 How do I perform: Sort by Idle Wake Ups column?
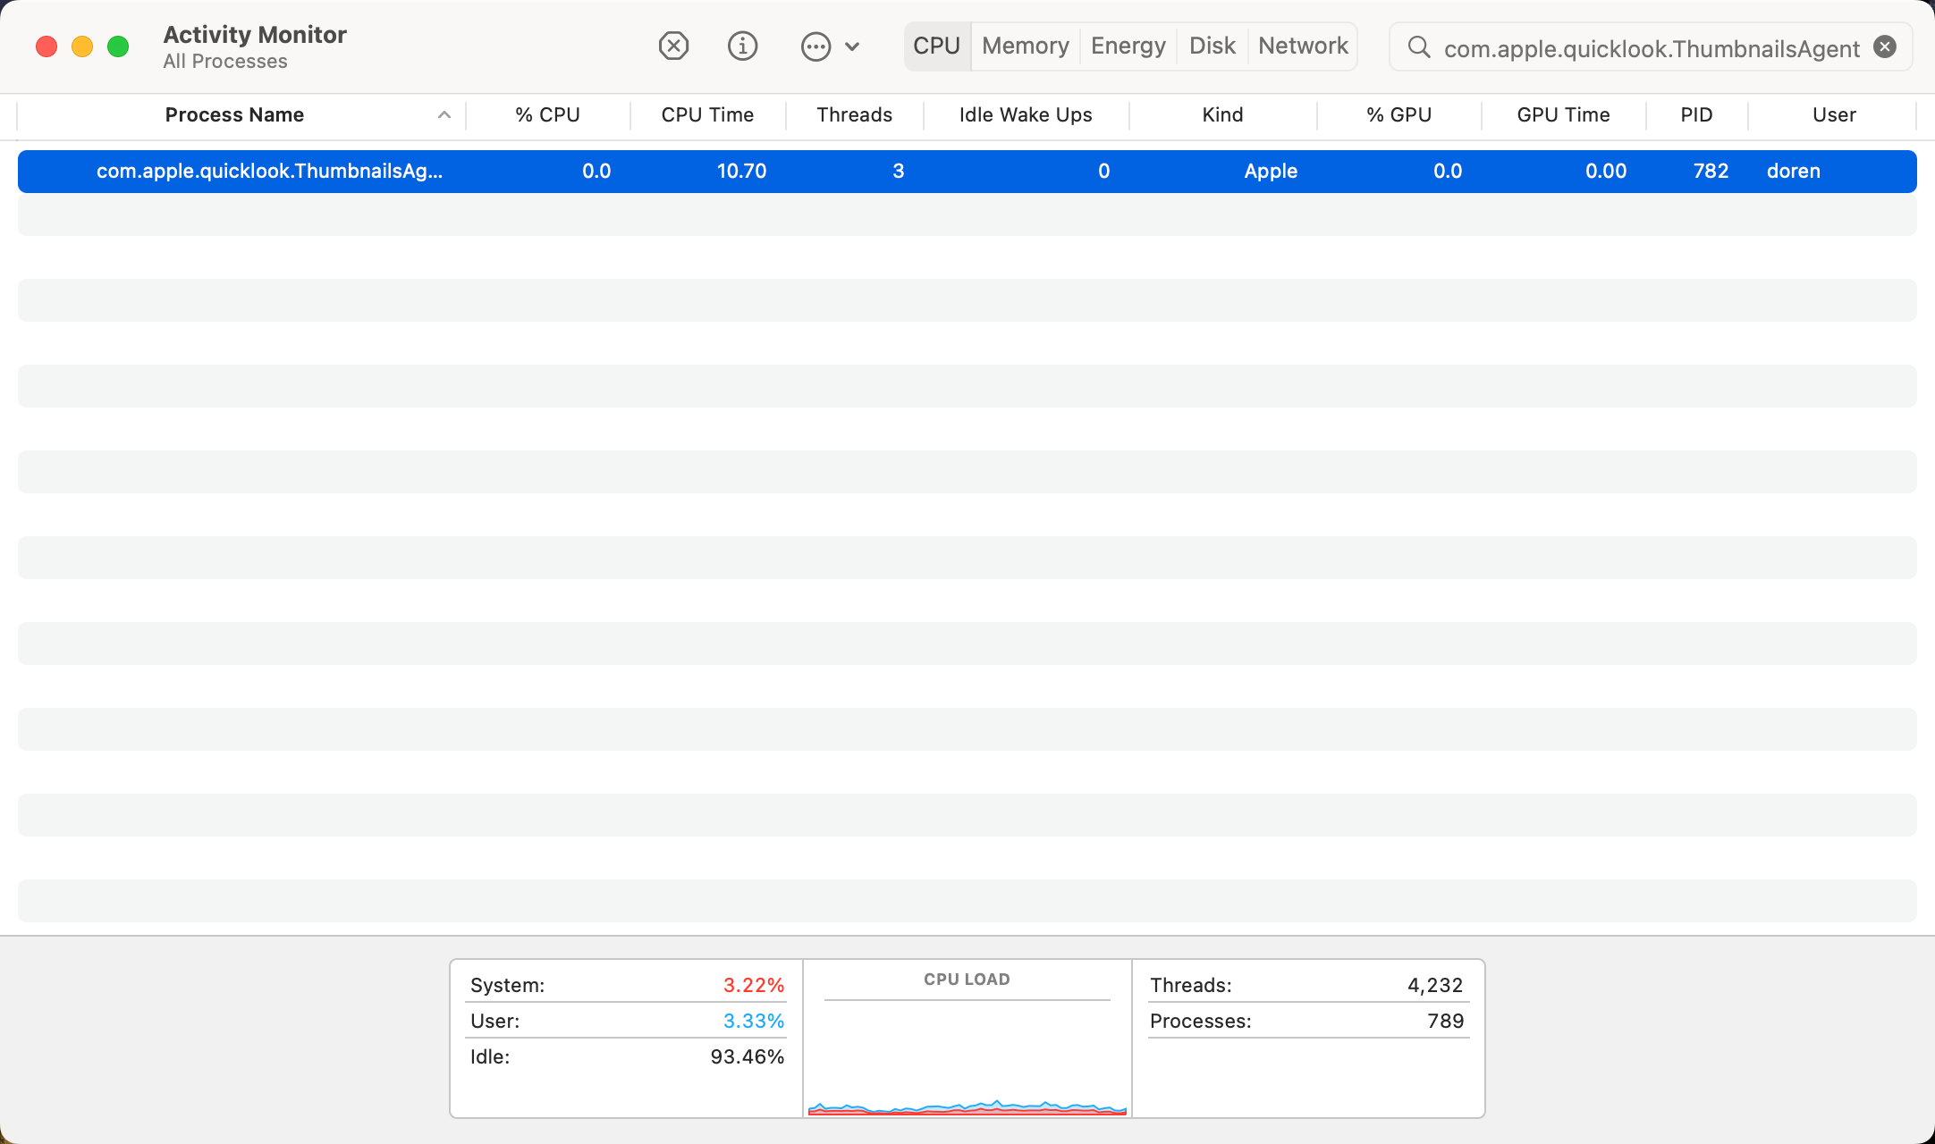(x=1026, y=114)
